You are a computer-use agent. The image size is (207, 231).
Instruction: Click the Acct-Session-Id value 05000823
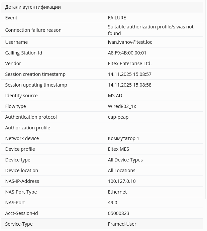pyautogui.click(x=118, y=213)
